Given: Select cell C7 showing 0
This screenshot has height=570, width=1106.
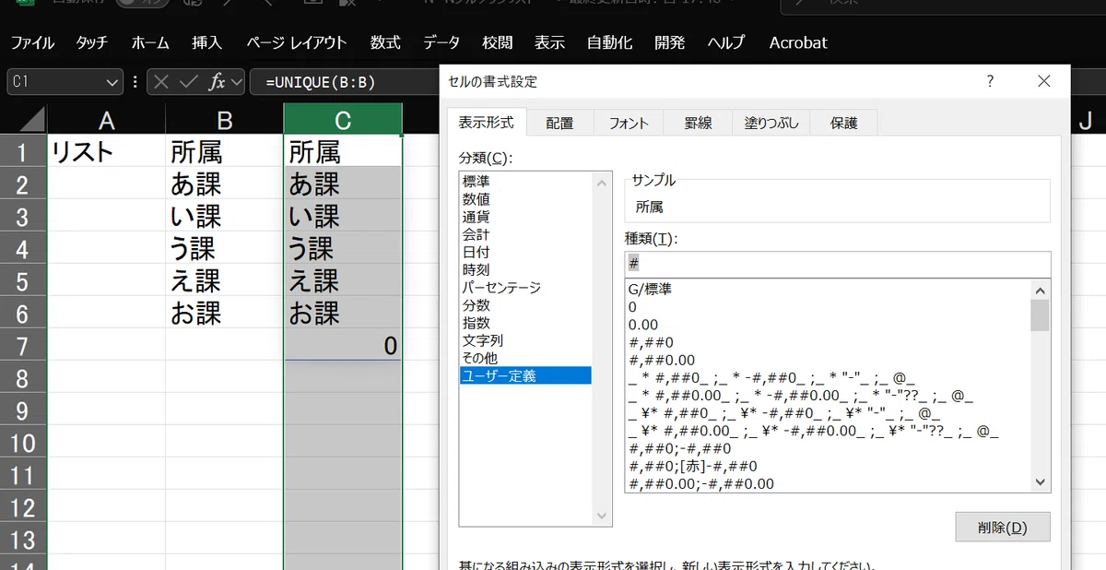Looking at the screenshot, I should click(x=343, y=346).
